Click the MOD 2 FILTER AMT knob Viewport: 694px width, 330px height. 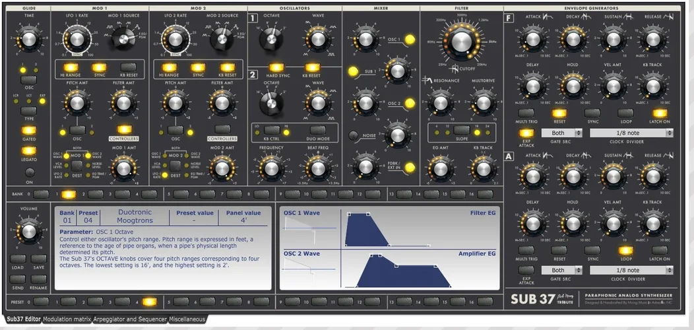click(221, 102)
